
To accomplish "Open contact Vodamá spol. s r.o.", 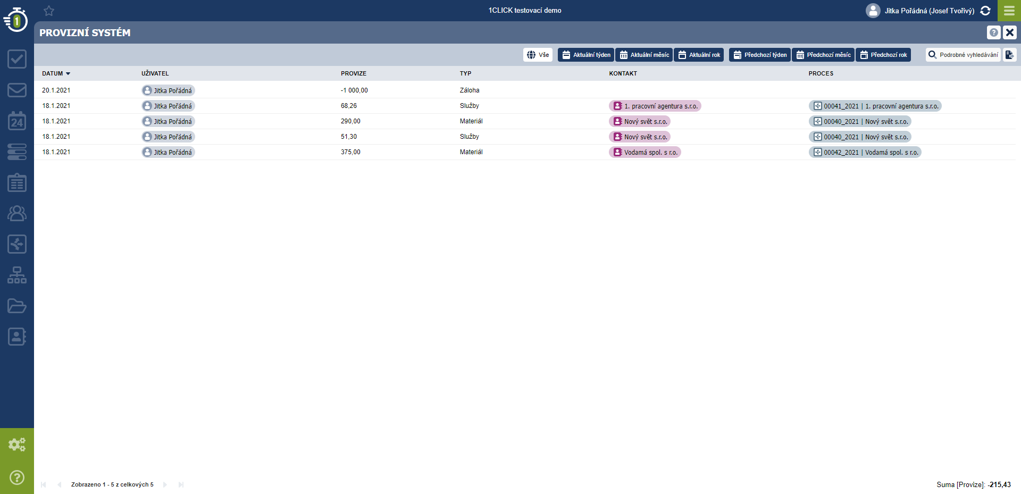I will point(645,152).
